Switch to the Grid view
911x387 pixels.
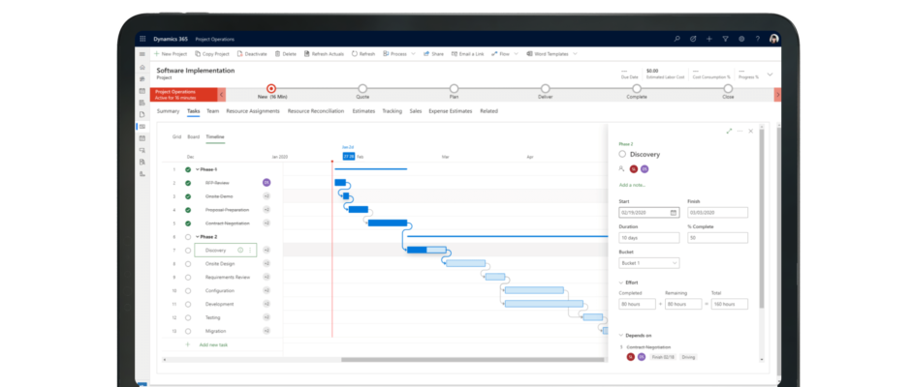coord(176,137)
